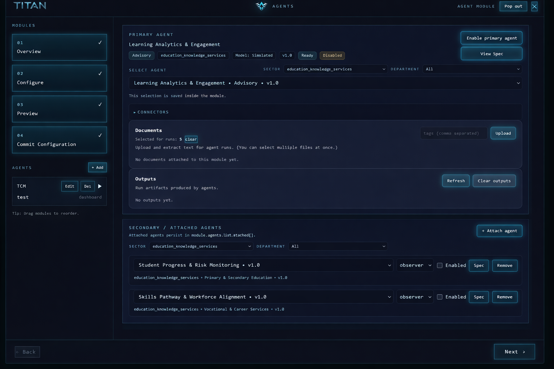Go to 04 Commit Configuration module
The image size is (554, 369).
(59, 140)
